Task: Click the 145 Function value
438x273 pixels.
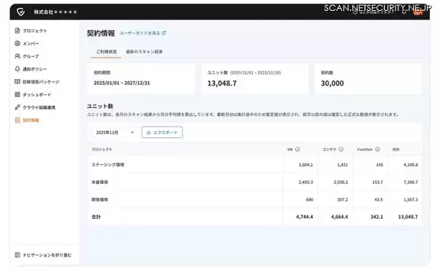Action: tap(380, 165)
